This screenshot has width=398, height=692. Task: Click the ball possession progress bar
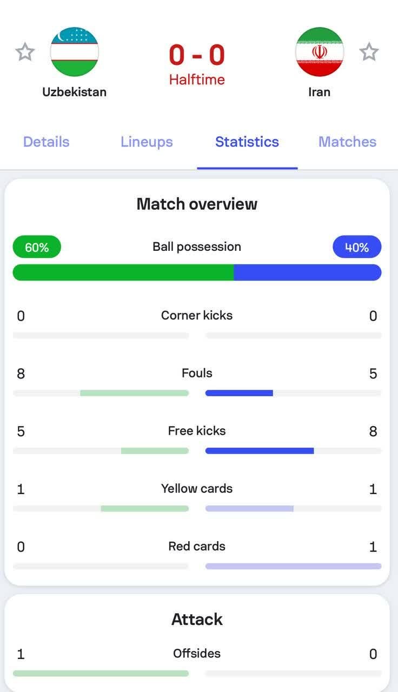tap(197, 272)
